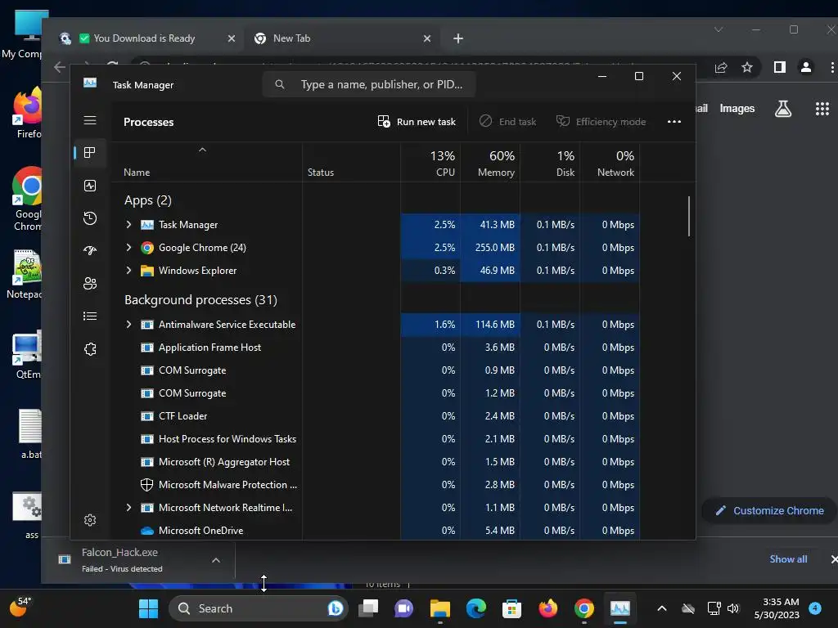Expand the Windows Explorer process row

(x=128, y=271)
